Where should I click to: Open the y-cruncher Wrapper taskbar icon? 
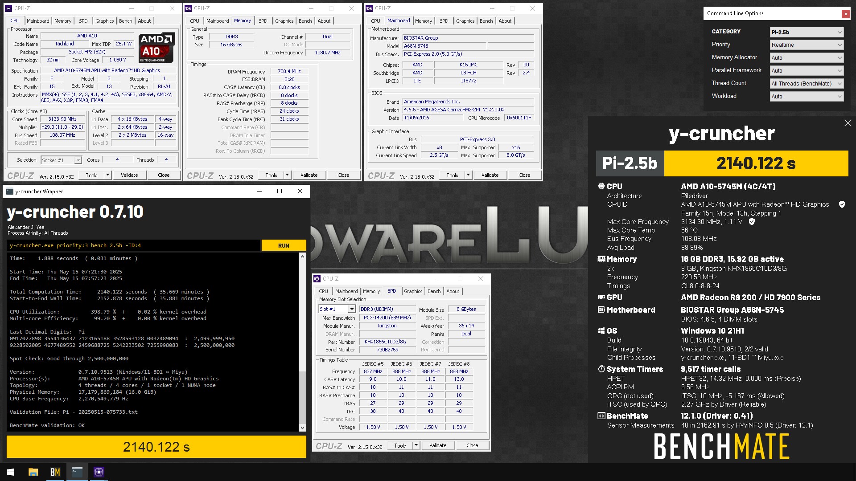click(77, 472)
